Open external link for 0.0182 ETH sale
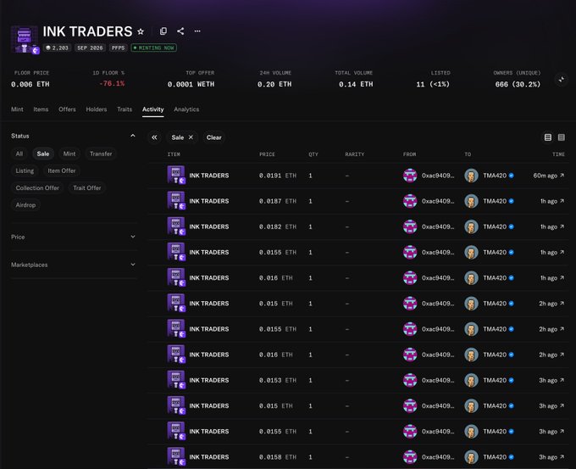Image resolution: width=576 pixels, height=469 pixels. click(x=562, y=226)
